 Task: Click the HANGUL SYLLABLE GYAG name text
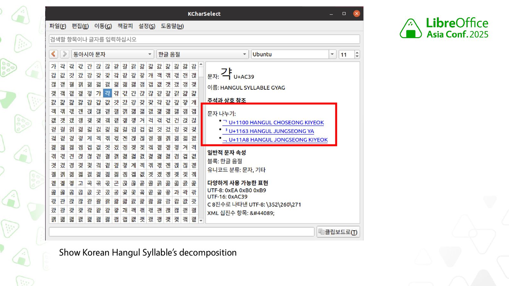[253, 87]
